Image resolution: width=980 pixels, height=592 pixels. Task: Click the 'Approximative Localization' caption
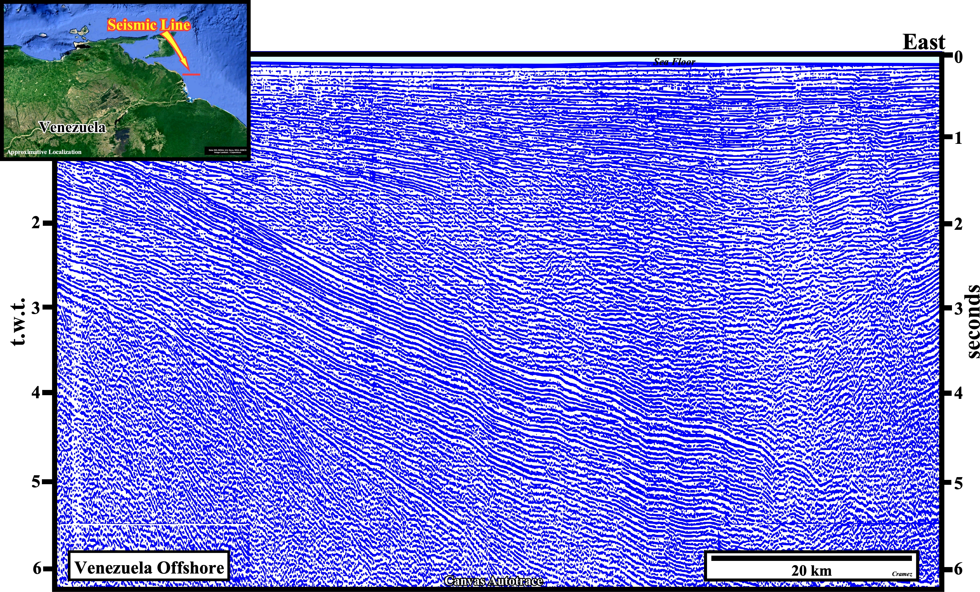click(x=44, y=152)
